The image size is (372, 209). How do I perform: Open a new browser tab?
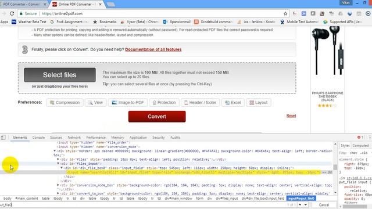(x=110, y=4)
